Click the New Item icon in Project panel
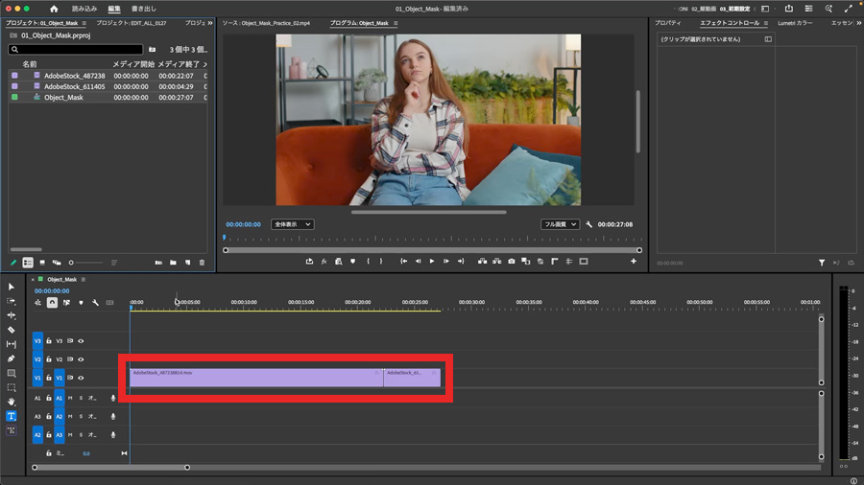 [x=187, y=263]
